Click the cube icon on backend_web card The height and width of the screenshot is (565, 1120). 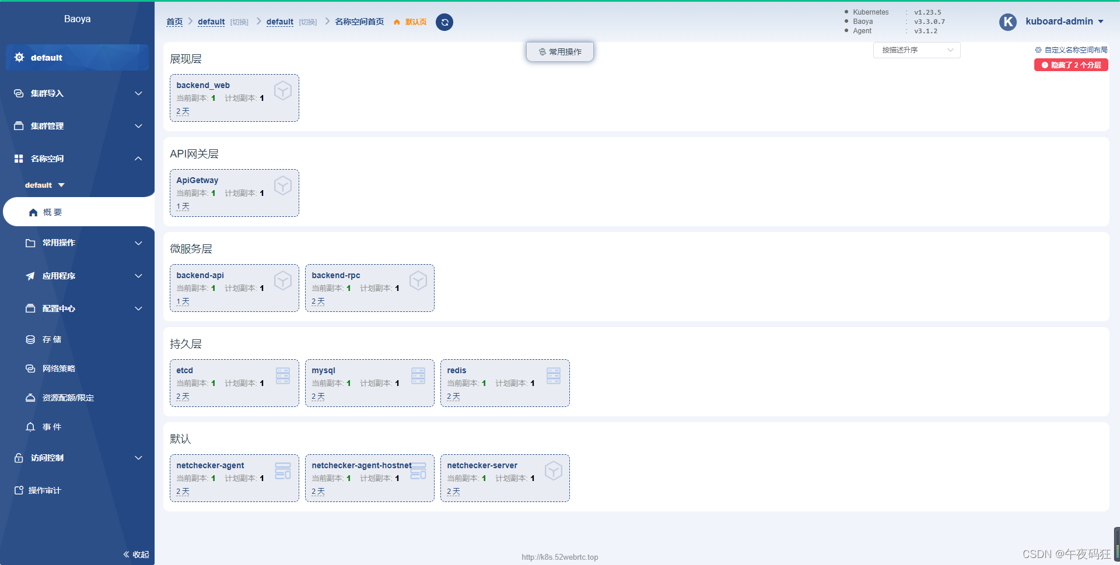(x=283, y=91)
